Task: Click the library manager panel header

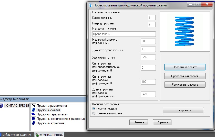Action: tap(43, 99)
